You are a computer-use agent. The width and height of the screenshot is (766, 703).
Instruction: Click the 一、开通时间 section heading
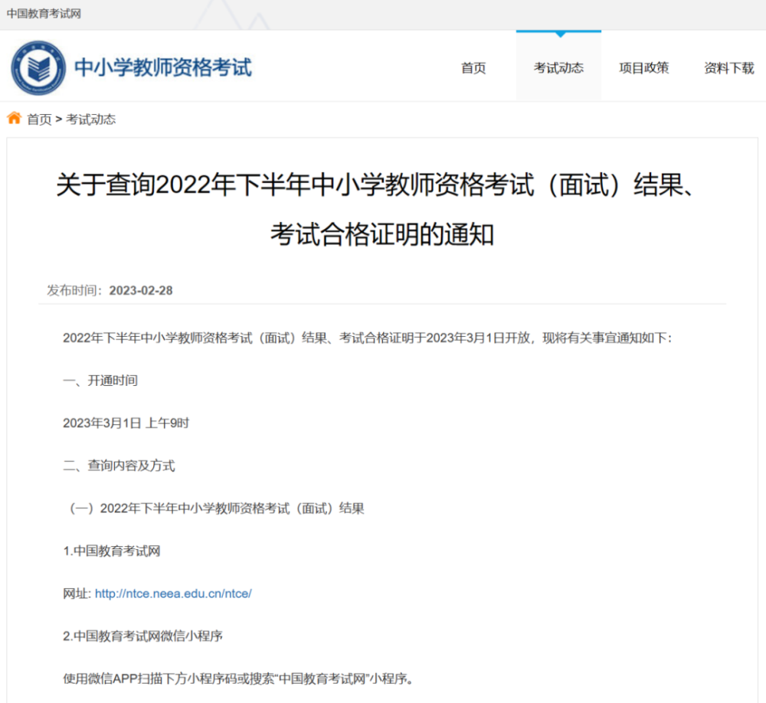tap(100, 381)
